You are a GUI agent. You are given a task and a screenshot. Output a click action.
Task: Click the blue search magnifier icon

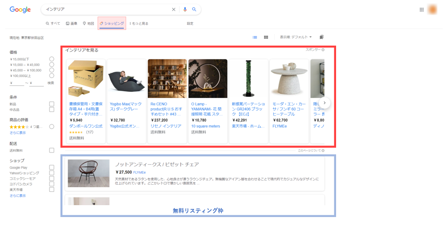click(x=194, y=9)
